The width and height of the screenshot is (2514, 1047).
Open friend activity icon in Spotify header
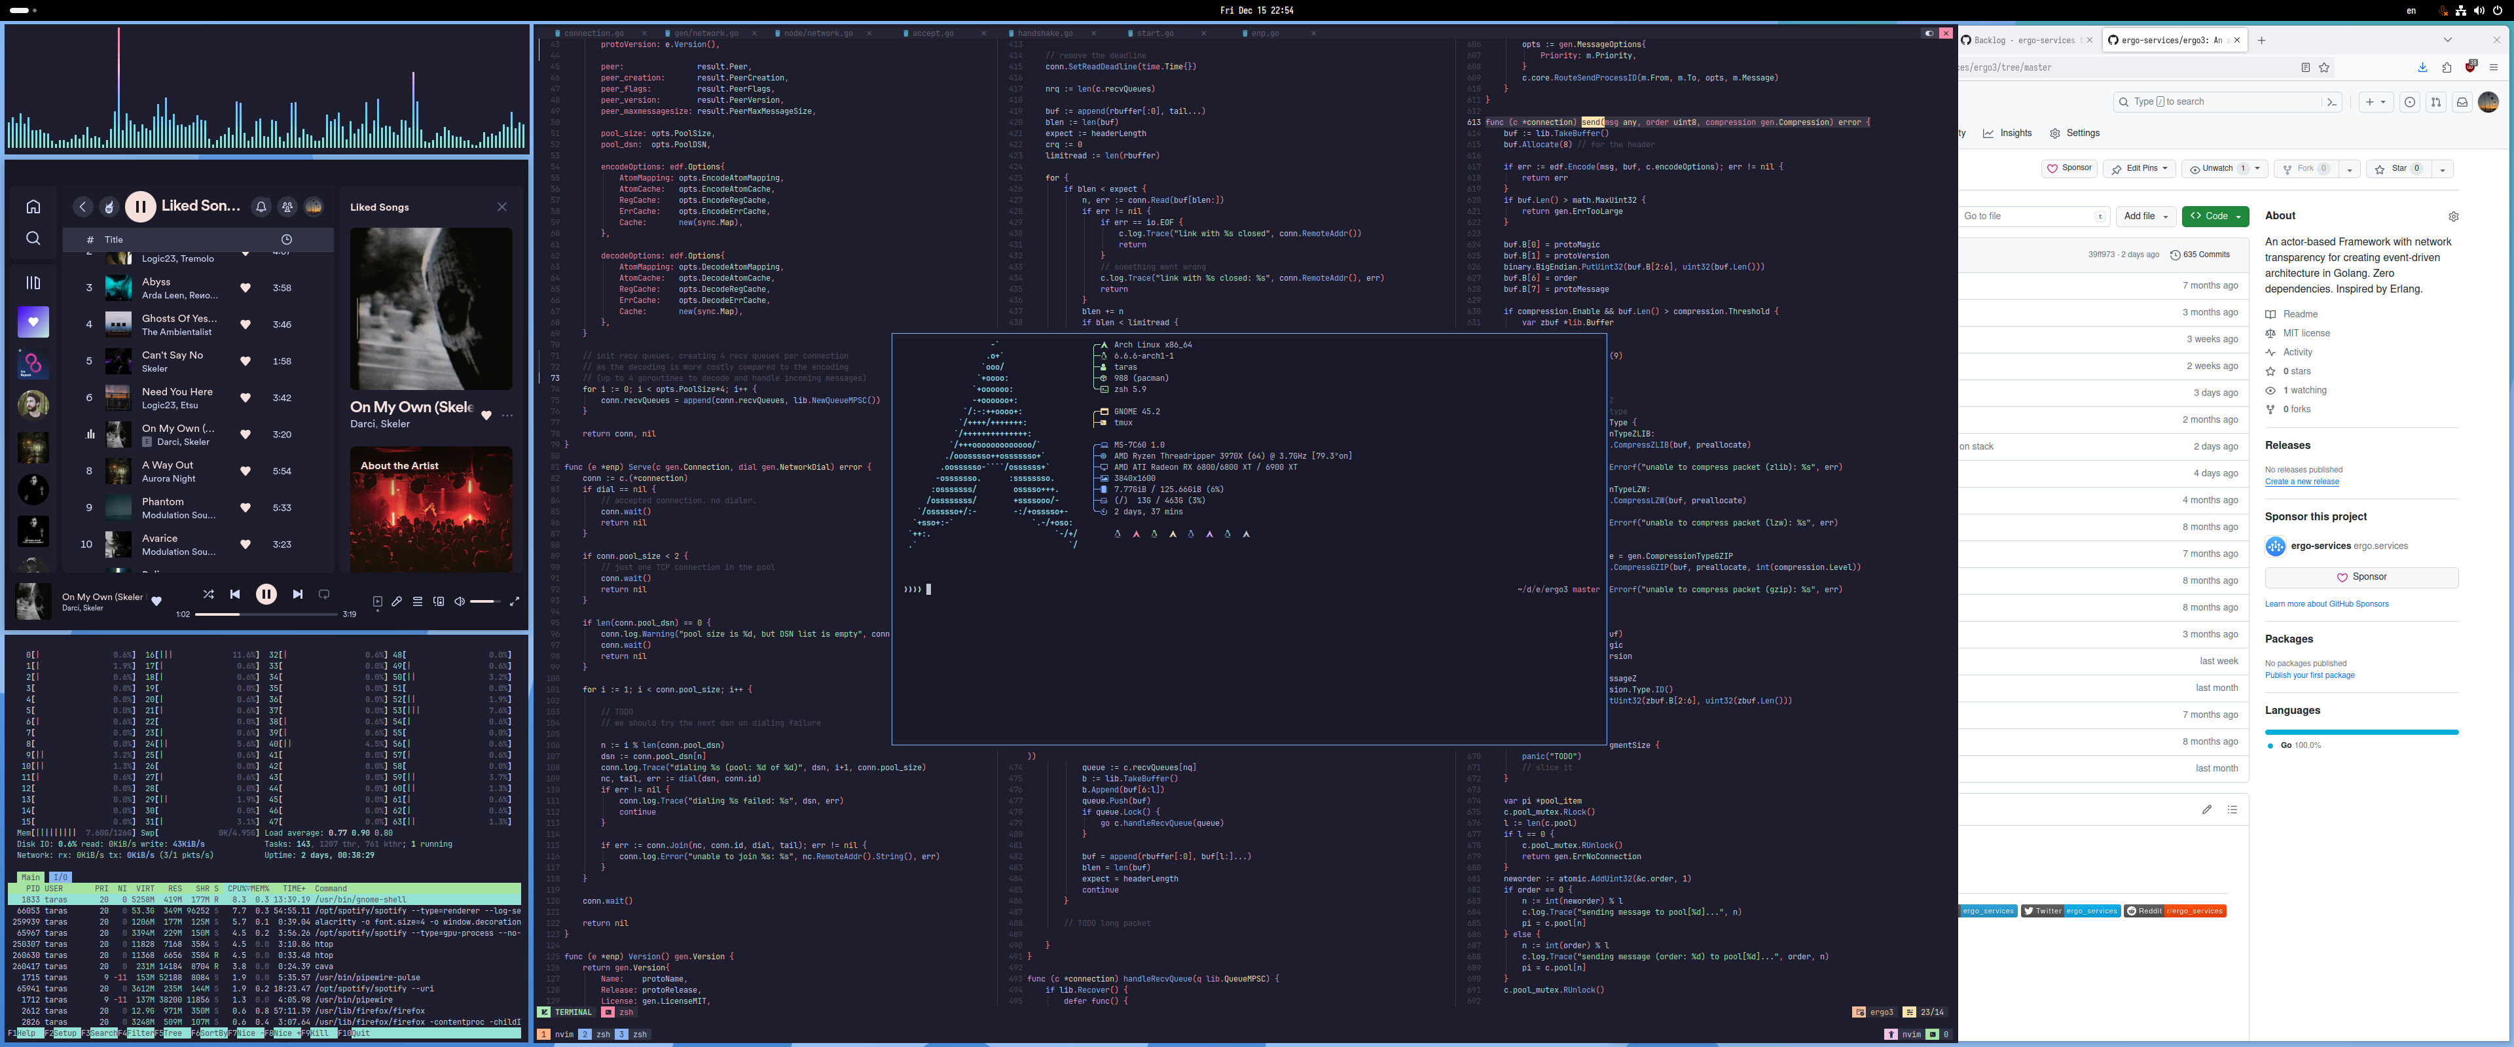[x=287, y=207]
